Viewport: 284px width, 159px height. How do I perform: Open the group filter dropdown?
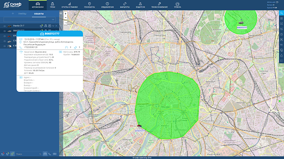pos(30,19)
